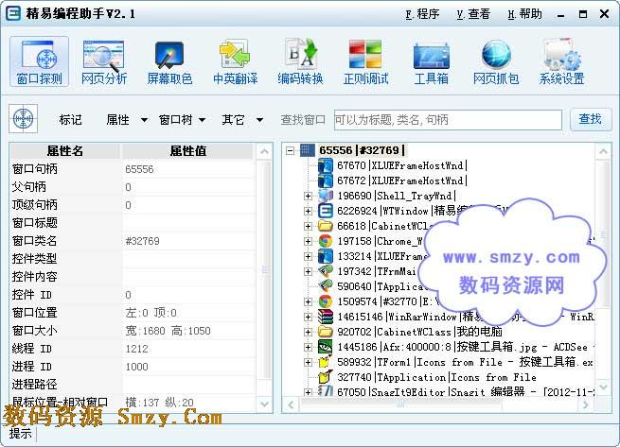This screenshot has width=620, height=447.
Task: Click the 标记 mark button
Action: coord(70,119)
